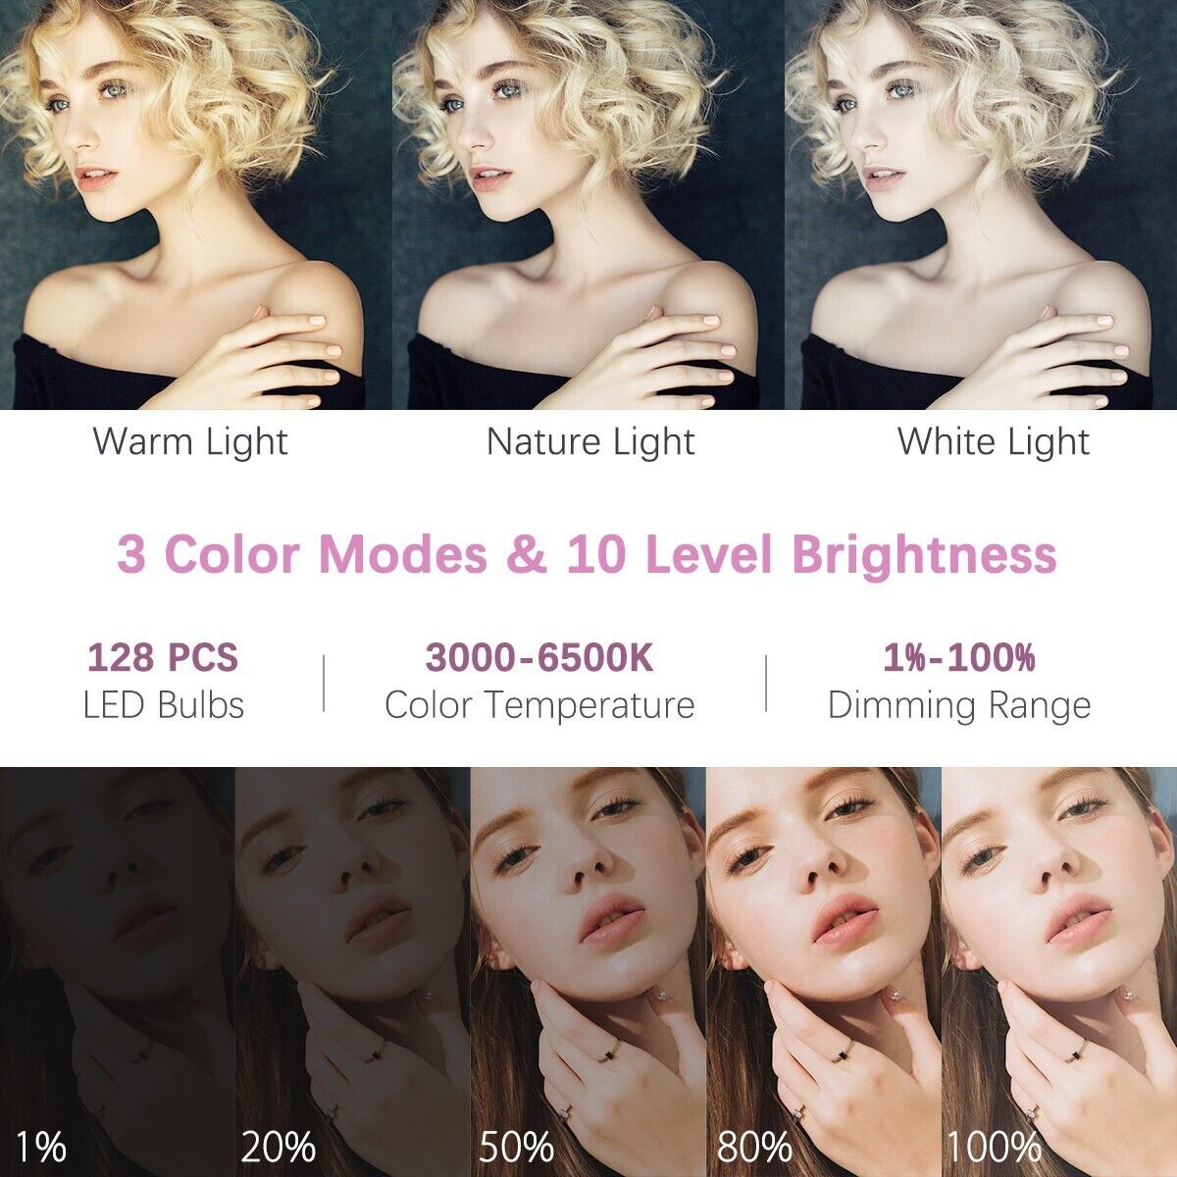The image size is (1177, 1177).
Task: Click the Nature Light portrait photo
Action: (x=588, y=204)
